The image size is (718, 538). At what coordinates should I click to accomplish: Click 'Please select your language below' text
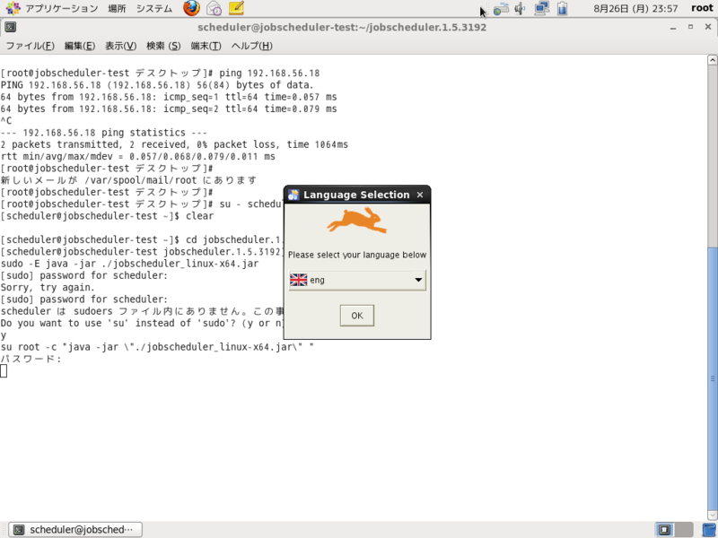point(357,255)
